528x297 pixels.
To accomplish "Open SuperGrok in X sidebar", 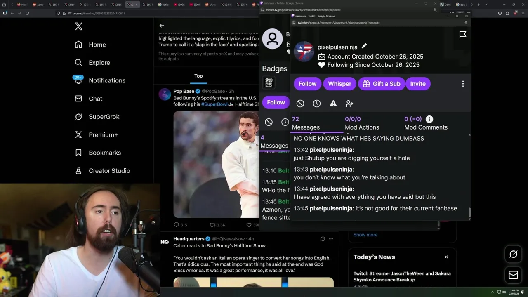I will coord(97,117).
